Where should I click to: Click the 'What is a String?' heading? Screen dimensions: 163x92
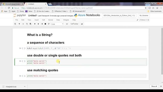tap(40, 35)
